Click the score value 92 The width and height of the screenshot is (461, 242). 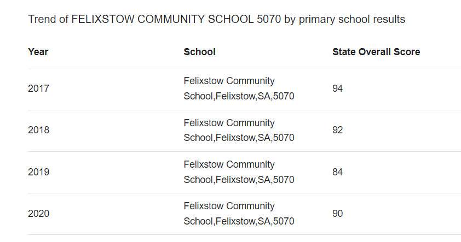click(337, 130)
